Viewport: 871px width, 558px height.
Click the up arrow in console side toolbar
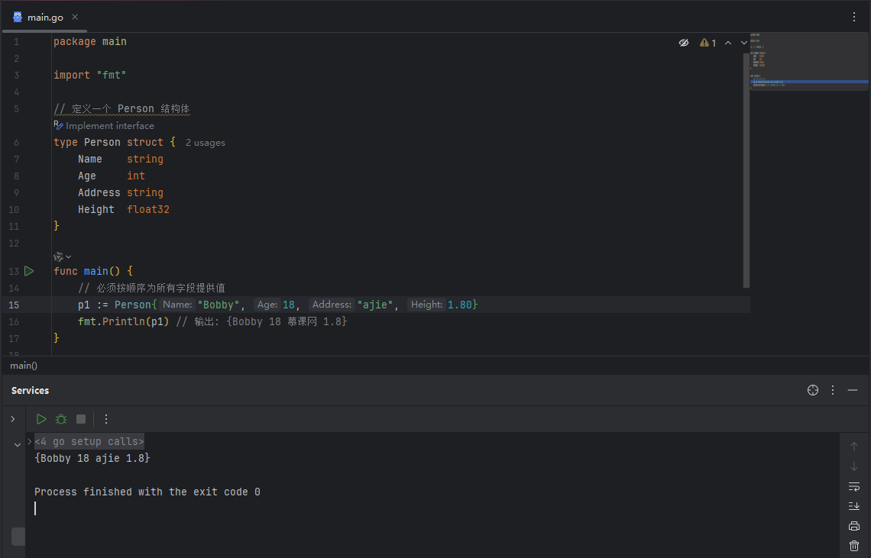(853, 447)
